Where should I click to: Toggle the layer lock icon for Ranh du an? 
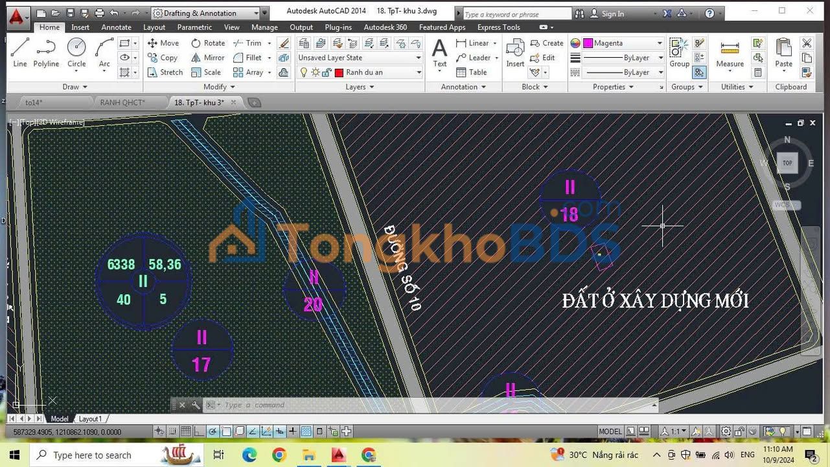327,73
